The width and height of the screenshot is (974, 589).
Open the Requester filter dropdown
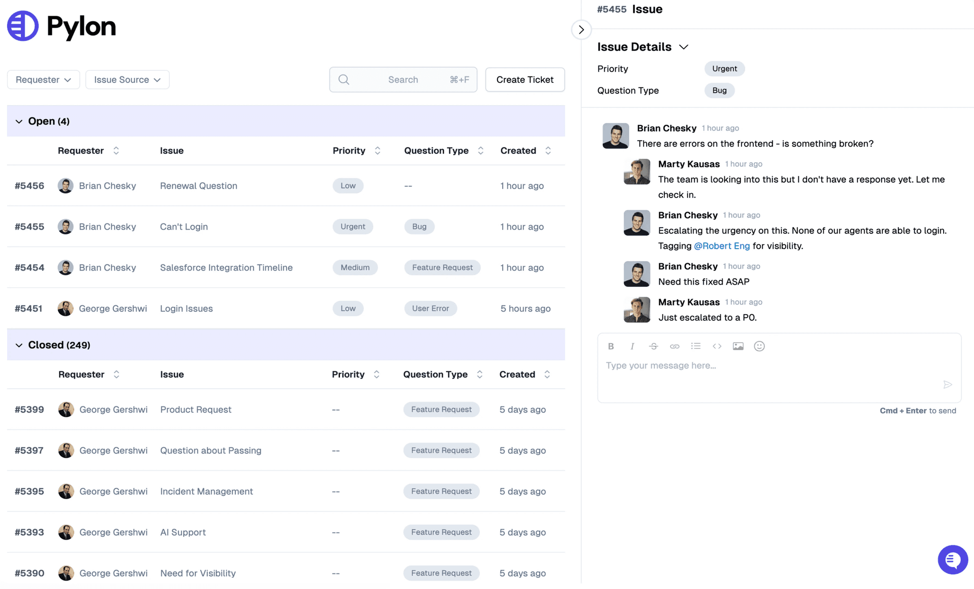[x=43, y=79]
